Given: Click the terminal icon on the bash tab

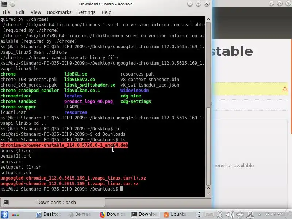Looking at the screenshot, I should point(6,202).
